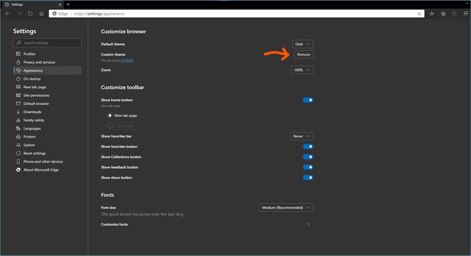Image resolution: width=471 pixels, height=256 pixels.
Task: Click the Edge logo in address bar
Action: [55, 14]
